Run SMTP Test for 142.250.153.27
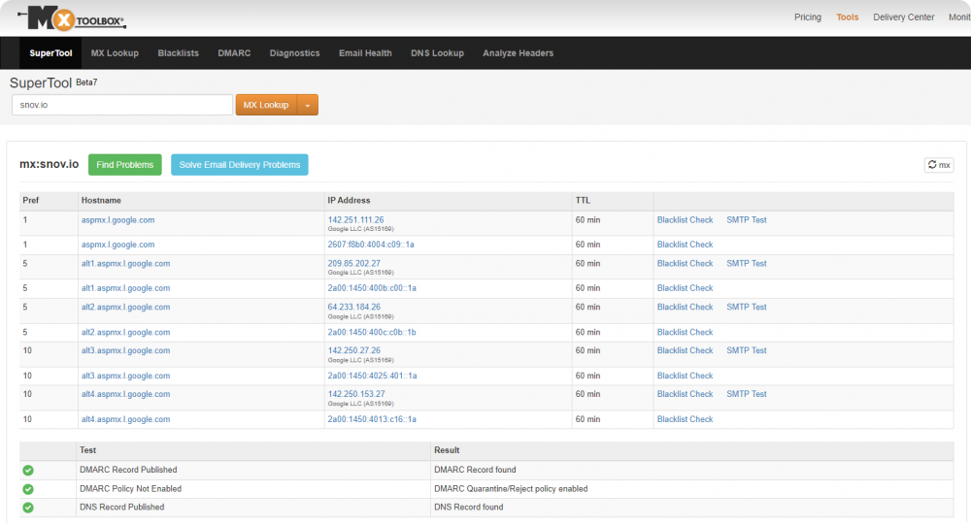 tap(746, 394)
